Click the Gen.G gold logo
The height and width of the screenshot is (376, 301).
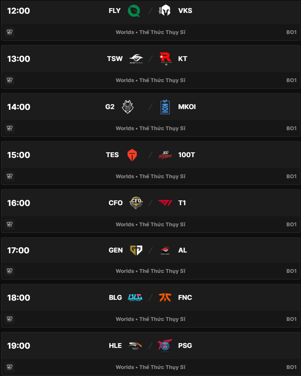(136, 250)
